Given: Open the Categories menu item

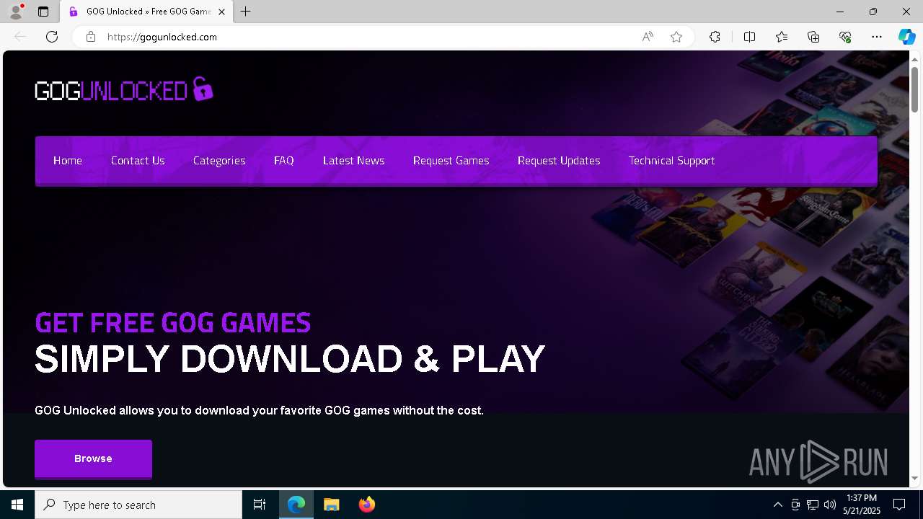Looking at the screenshot, I should [x=219, y=161].
